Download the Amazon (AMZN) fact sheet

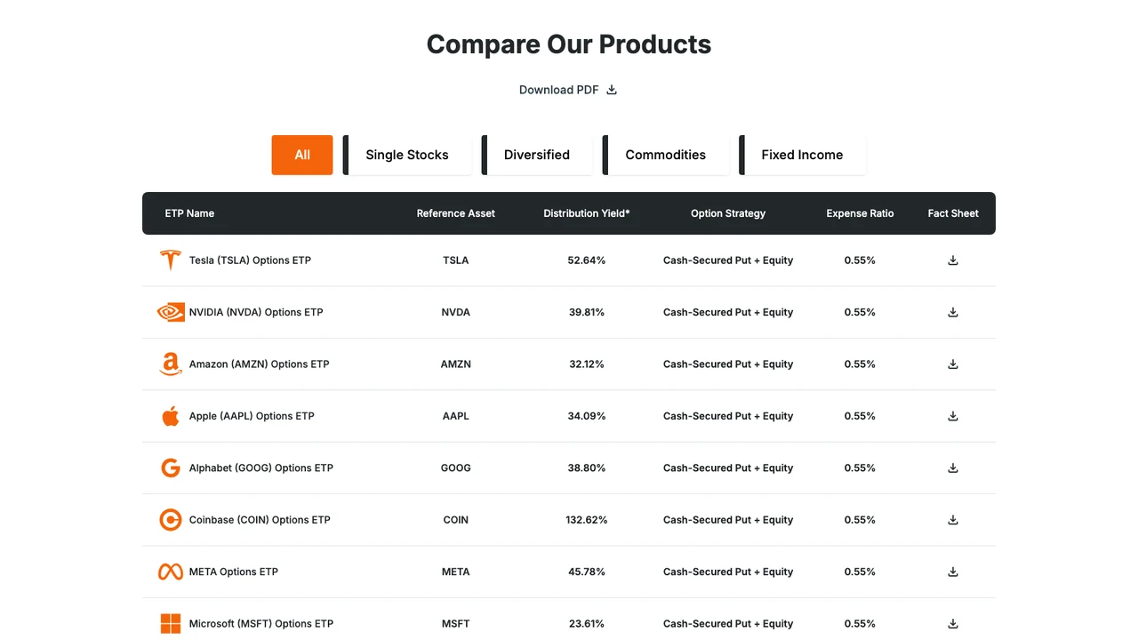(953, 364)
